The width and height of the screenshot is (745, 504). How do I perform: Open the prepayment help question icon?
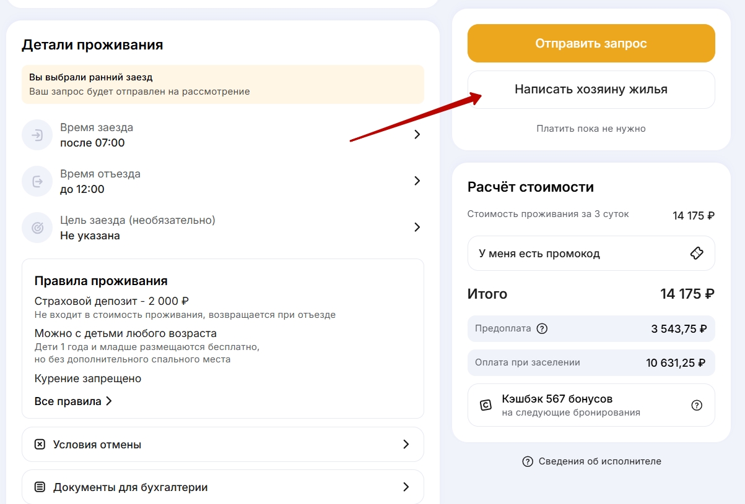click(x=542, y=328)
